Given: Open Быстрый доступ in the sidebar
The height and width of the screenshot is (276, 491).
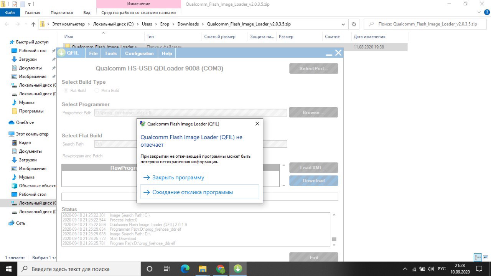Looking at the screenshot, I should point(32,42).
